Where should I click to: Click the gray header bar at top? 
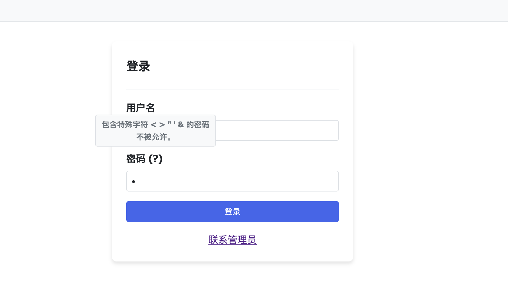coord(254,11)
